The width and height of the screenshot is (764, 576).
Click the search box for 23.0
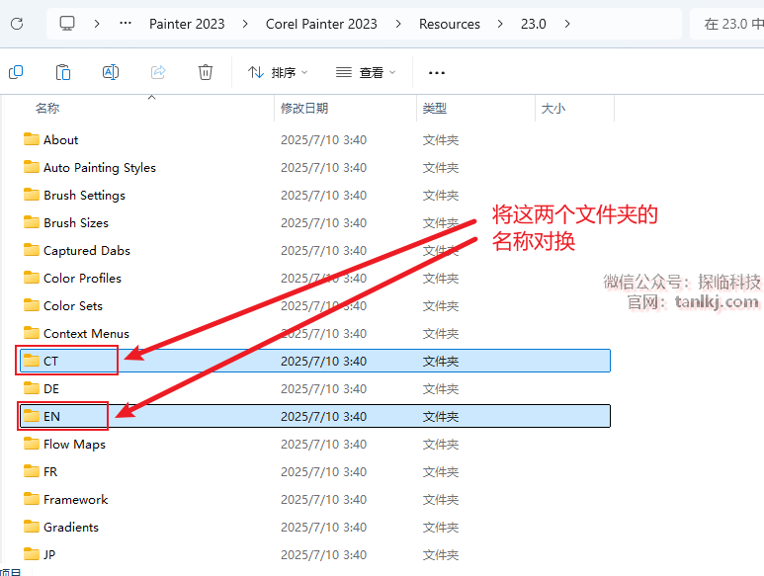(x=731, y=24)
